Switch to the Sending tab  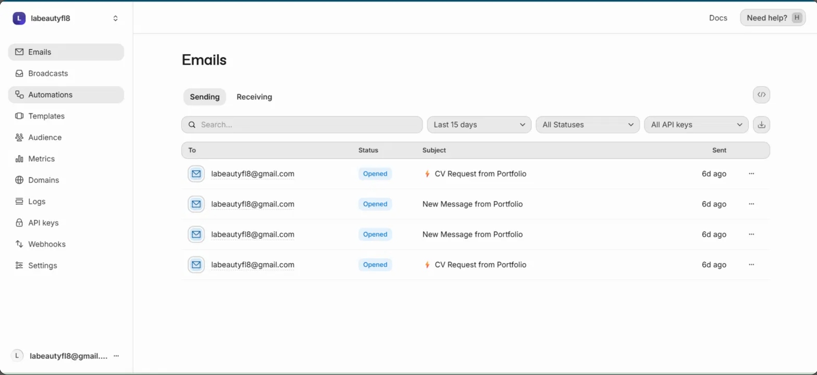pos(205,97)
